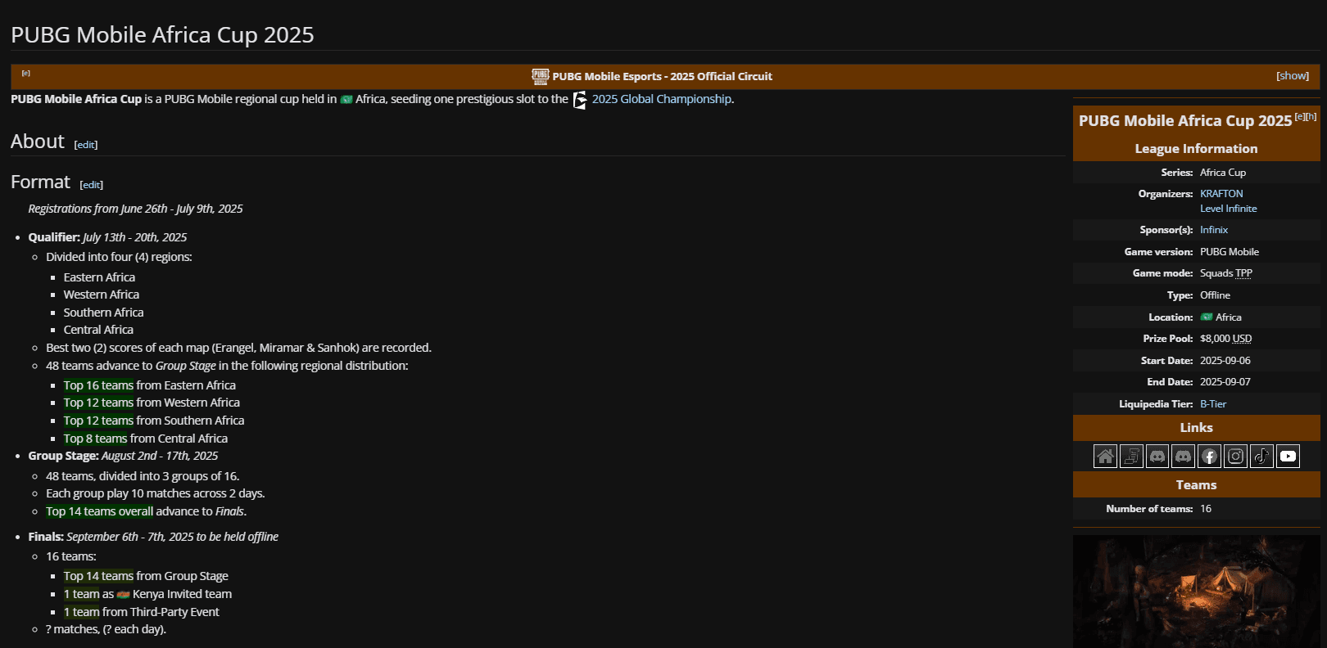Click the 'Qualifier:' heading in the format list
The image size is (1327, 648).
54,237
